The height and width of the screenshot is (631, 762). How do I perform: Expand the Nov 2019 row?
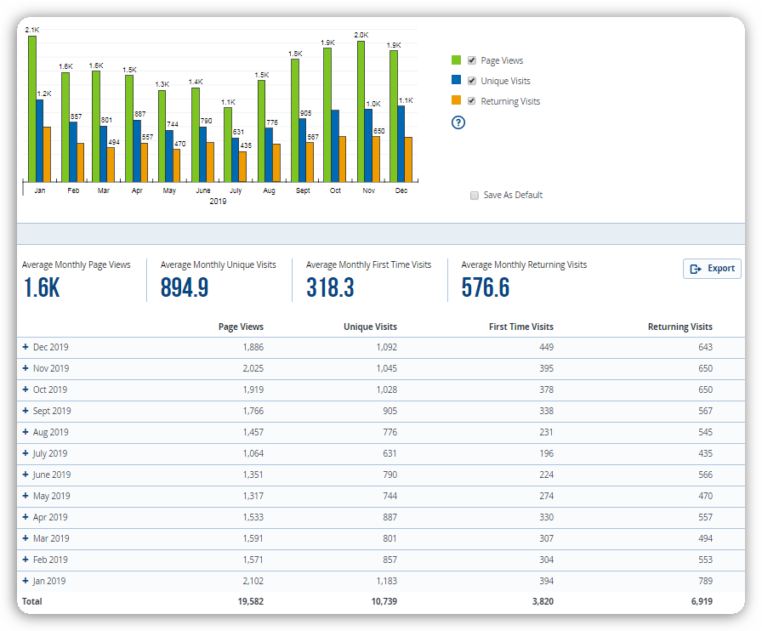(26, 368)
